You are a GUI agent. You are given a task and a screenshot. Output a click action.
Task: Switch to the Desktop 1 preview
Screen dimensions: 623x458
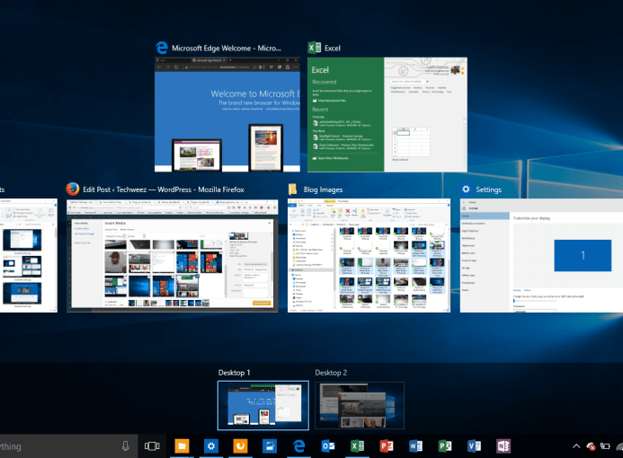(263, 406)
